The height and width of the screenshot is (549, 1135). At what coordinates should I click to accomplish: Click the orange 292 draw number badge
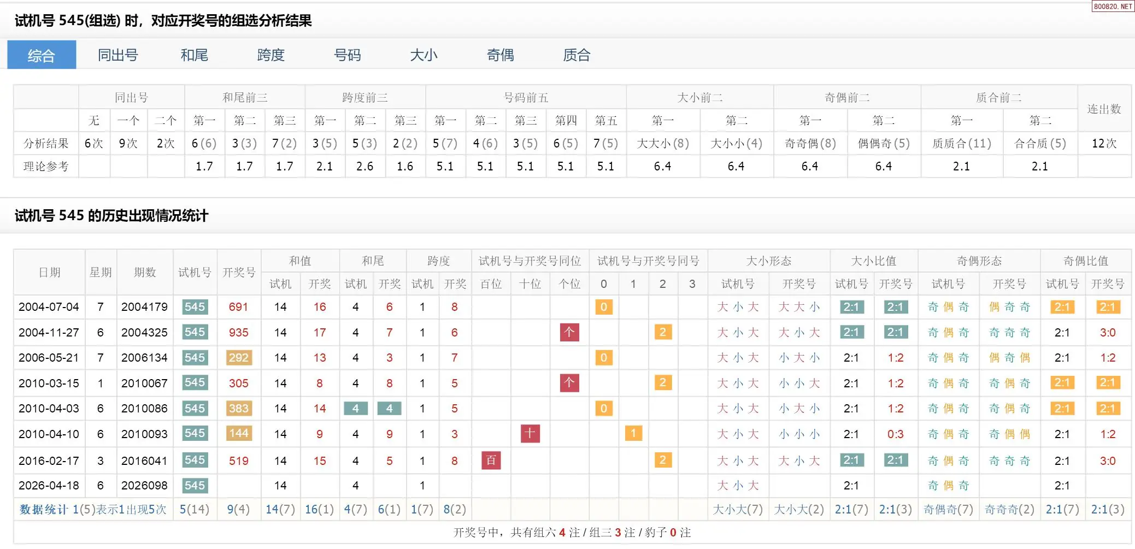pos(238,358)
